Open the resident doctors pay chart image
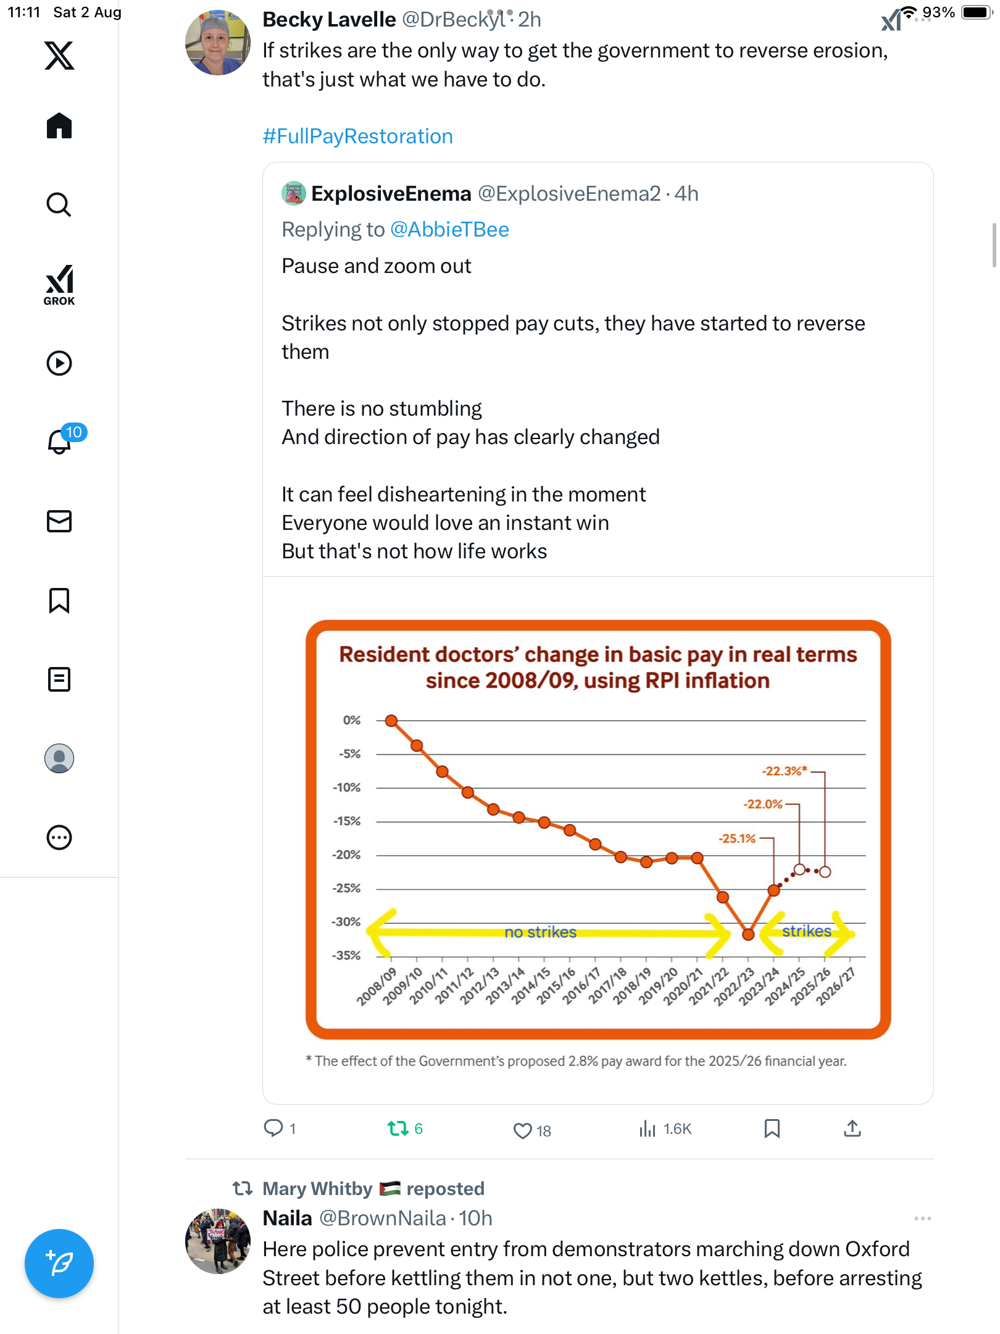Viewport: 1000px width, 1334px height. [x=598, y=829]
